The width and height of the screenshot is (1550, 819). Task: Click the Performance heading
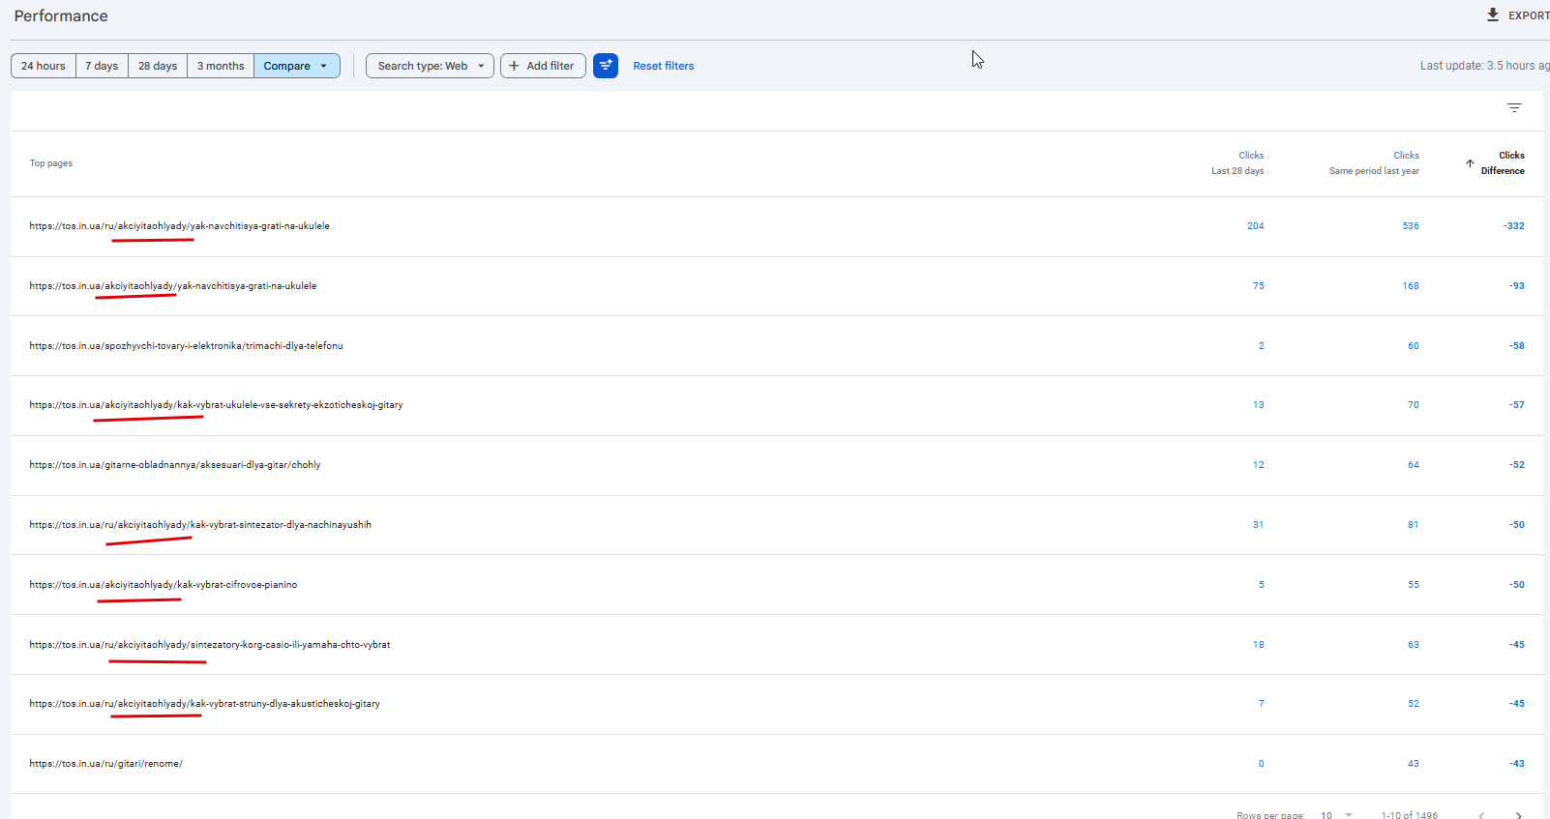pyautogui.click(x=61, y=16)
